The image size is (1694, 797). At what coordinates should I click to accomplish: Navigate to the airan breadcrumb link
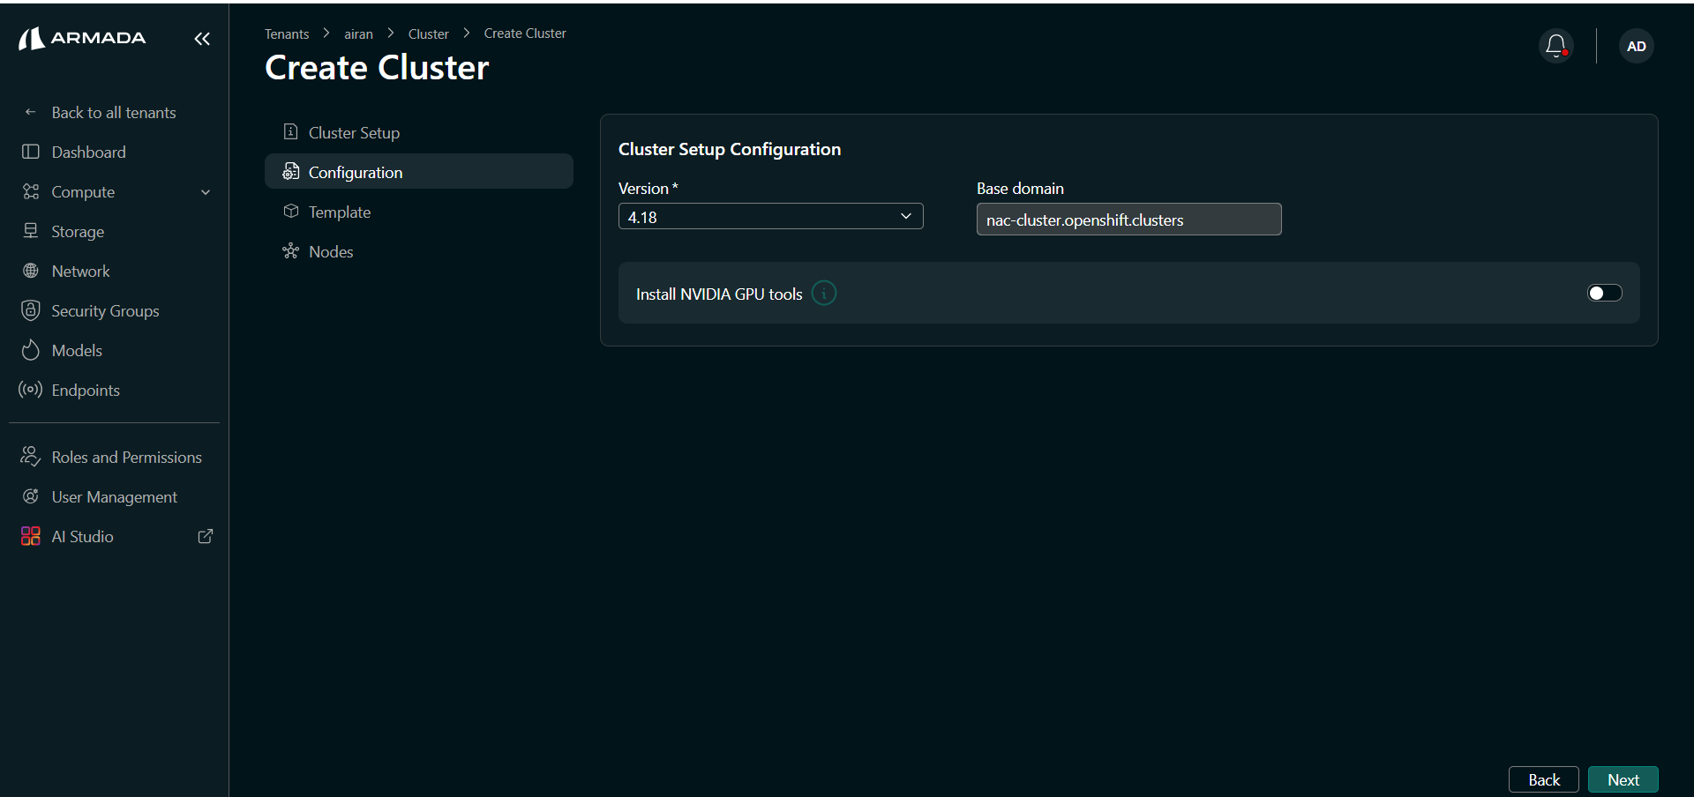358,34
